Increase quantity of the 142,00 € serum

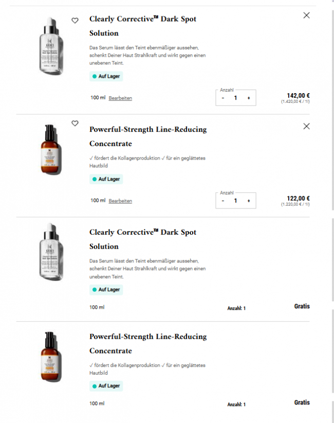pos(249,98)
